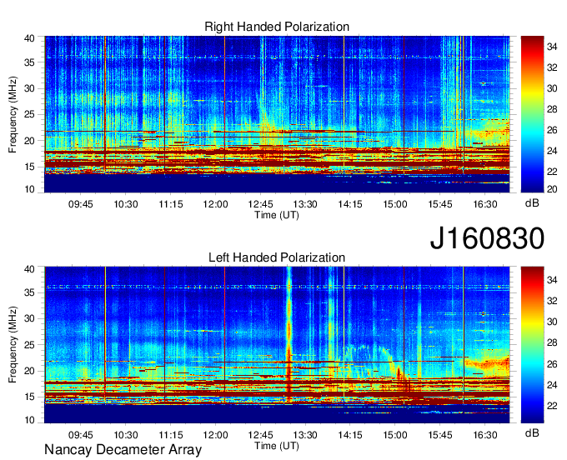Screen dimensions: 567x460
Task: Click 25 MHz tick on Left Handed frequency axis
Action: [x=29, y=345]
